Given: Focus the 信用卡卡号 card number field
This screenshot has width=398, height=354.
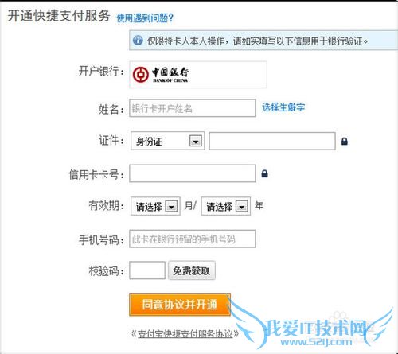Looking at the screenshot, I should point(193,173).
